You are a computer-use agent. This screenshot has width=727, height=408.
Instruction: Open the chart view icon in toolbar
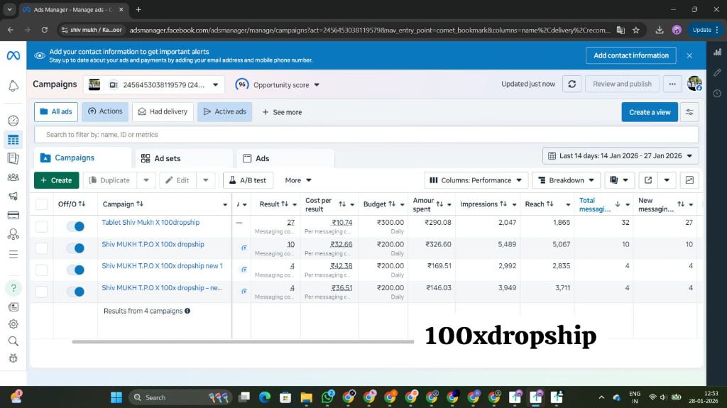pyautogui.click(x=689, y=180)
